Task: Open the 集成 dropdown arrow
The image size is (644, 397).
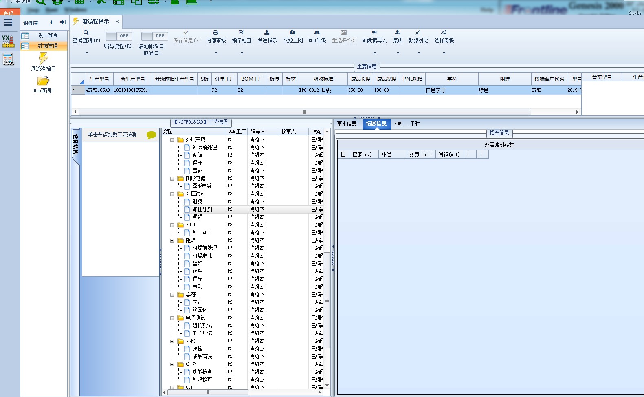Action: (398, 53)
